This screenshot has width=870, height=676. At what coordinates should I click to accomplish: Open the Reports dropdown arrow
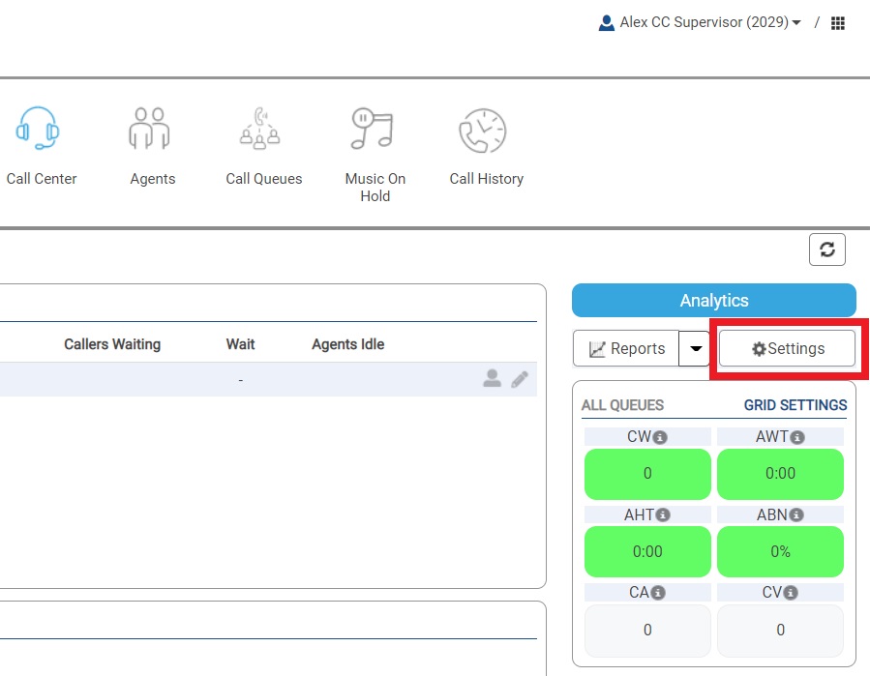pos(695,349)
